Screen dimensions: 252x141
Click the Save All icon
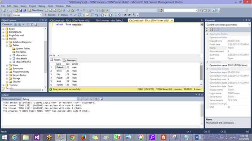click(25, 10)
